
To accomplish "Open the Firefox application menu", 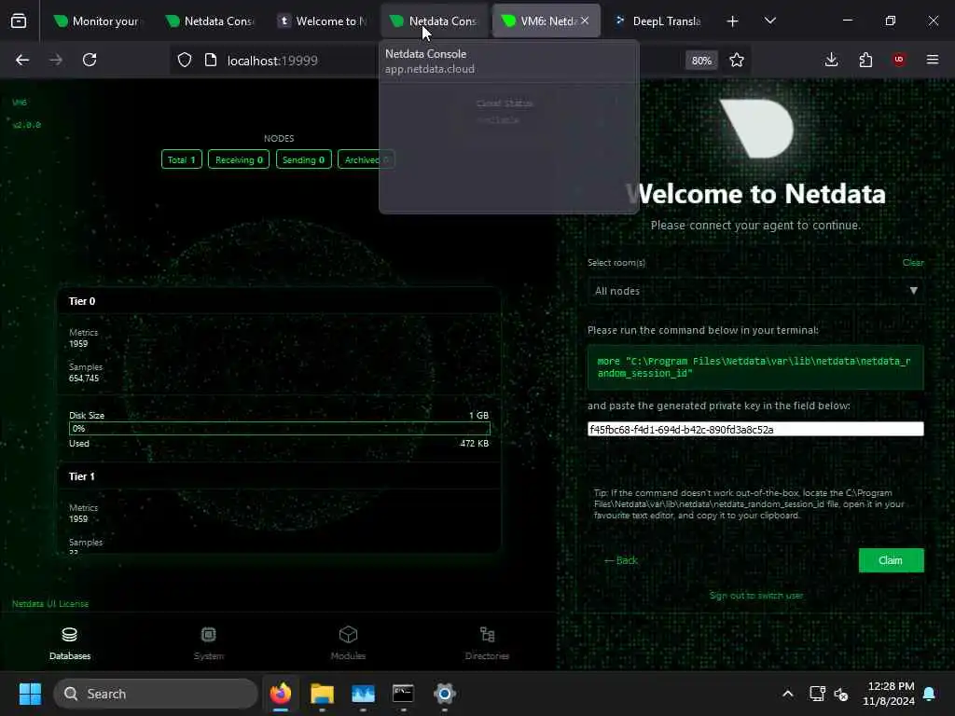I will coord(933,60).
